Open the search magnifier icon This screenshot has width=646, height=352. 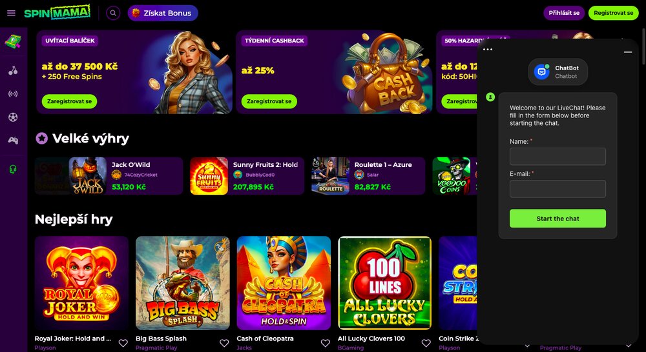tap(113, 13)
